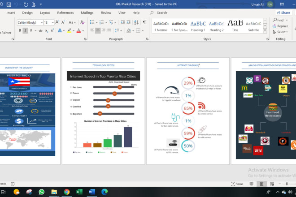Open Excel from the taskbar

(79, 192)
